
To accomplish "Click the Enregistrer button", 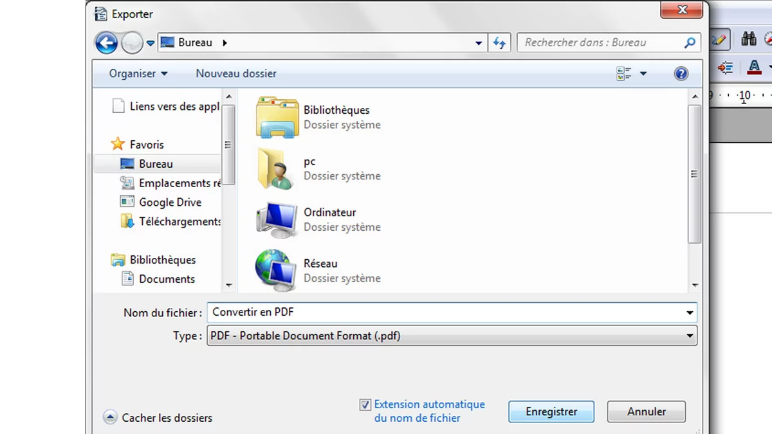I will [551, 411].
